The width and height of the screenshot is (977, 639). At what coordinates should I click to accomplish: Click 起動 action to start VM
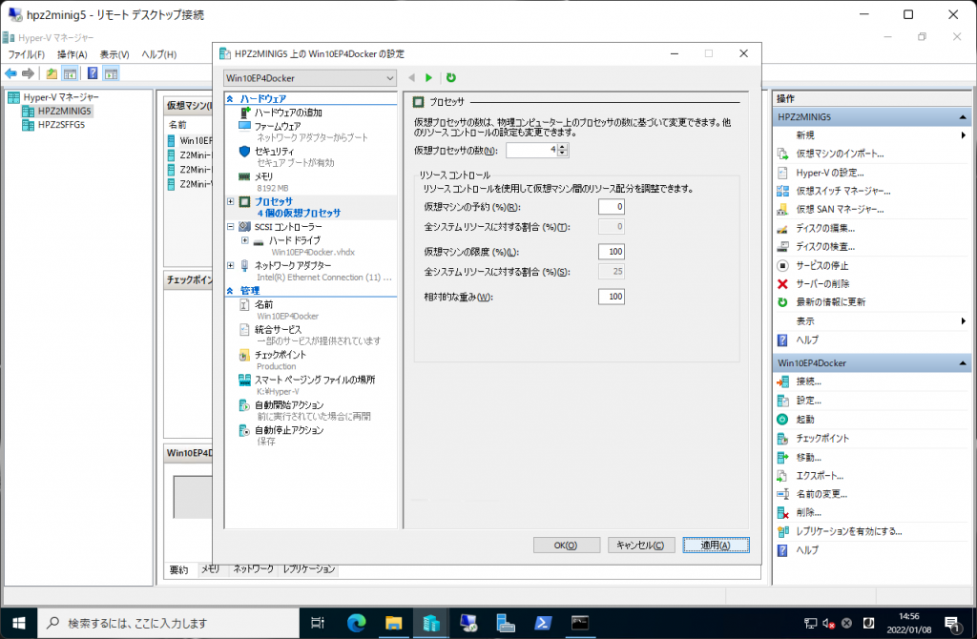[805, 419]
